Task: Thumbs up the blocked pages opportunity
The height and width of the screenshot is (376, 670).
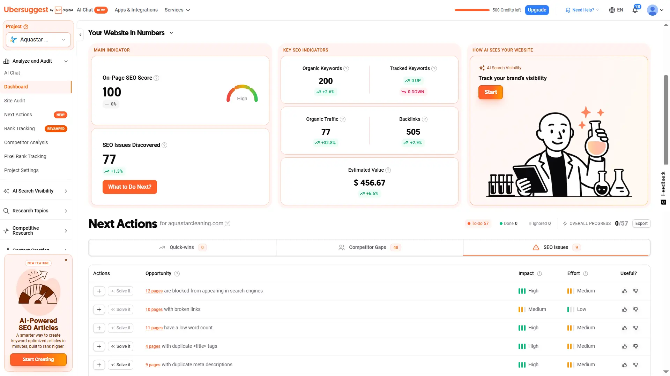Action: point(625,291)
